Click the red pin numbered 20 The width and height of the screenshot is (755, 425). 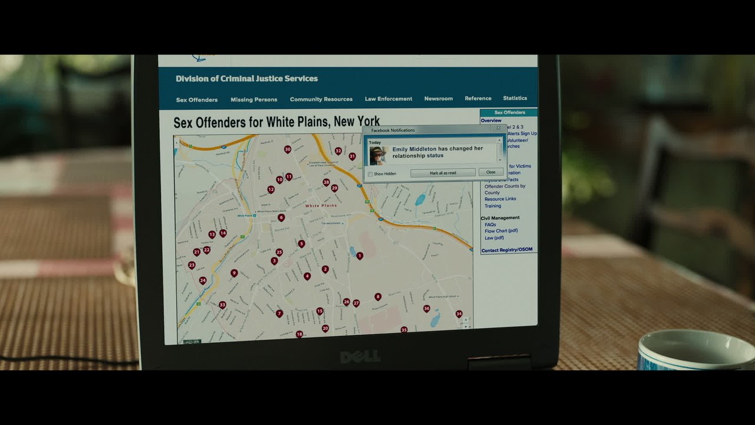[x=325, y=328]
